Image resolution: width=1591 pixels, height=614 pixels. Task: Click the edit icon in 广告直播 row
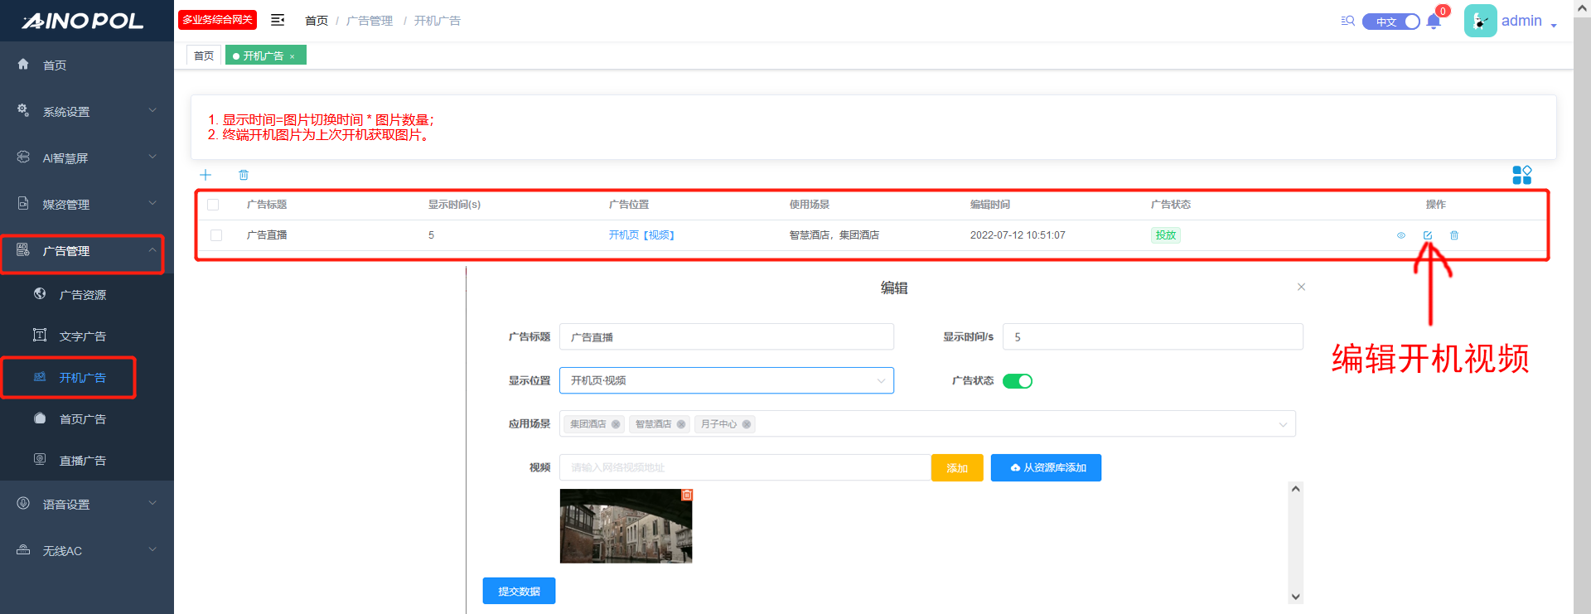(x=1428, y=235)
